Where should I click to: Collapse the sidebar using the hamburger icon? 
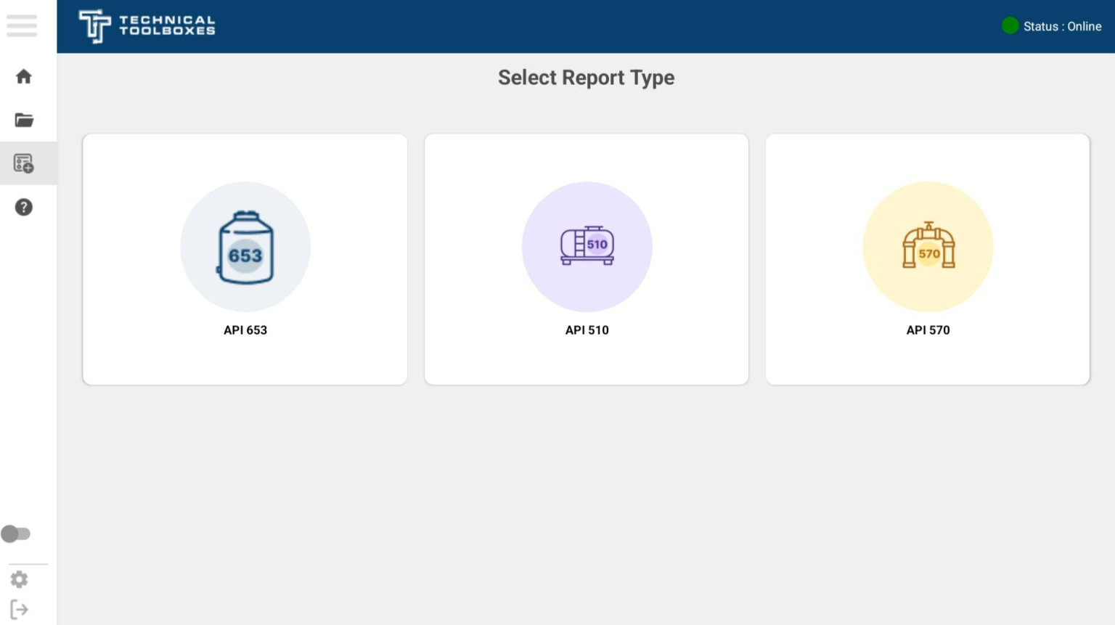tap(21, 25)
